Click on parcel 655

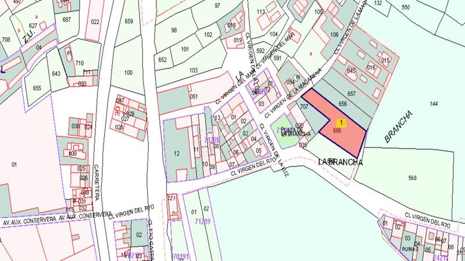click(37, 88)
